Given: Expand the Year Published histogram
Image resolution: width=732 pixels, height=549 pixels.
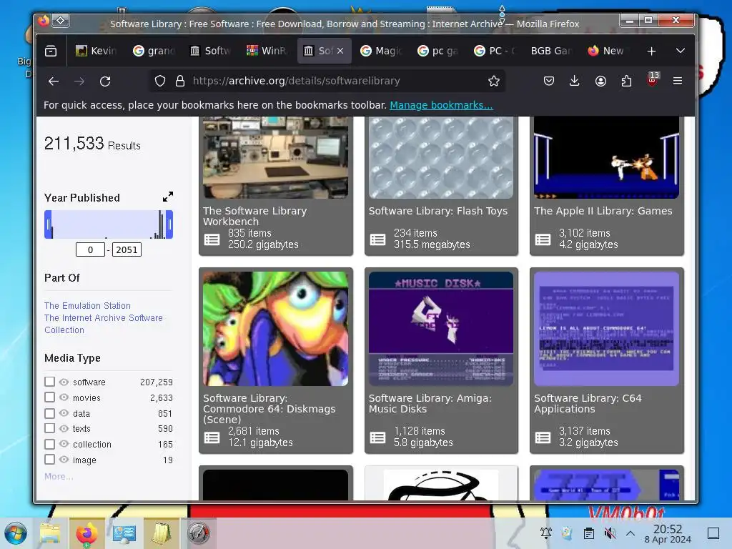Looking at the screenshot, I should coord(167,197).
